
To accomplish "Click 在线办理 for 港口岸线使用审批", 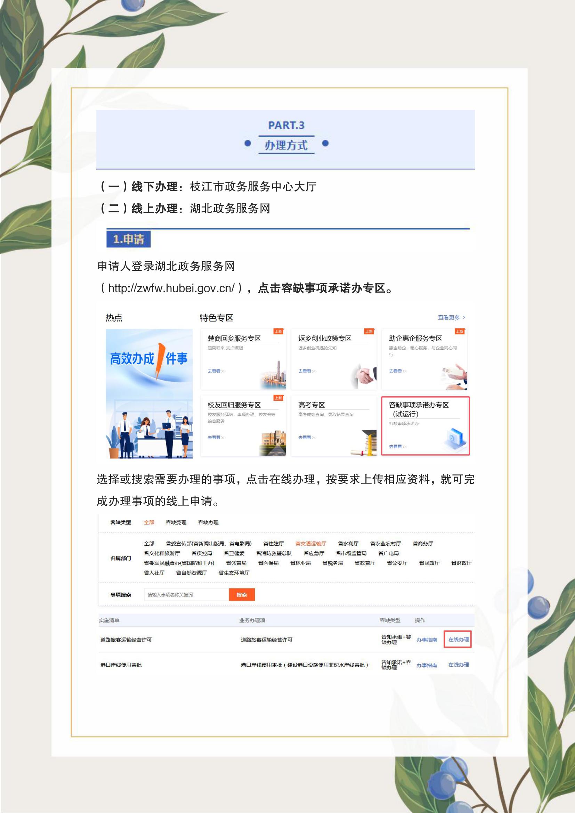I will (x=458, y=665).
